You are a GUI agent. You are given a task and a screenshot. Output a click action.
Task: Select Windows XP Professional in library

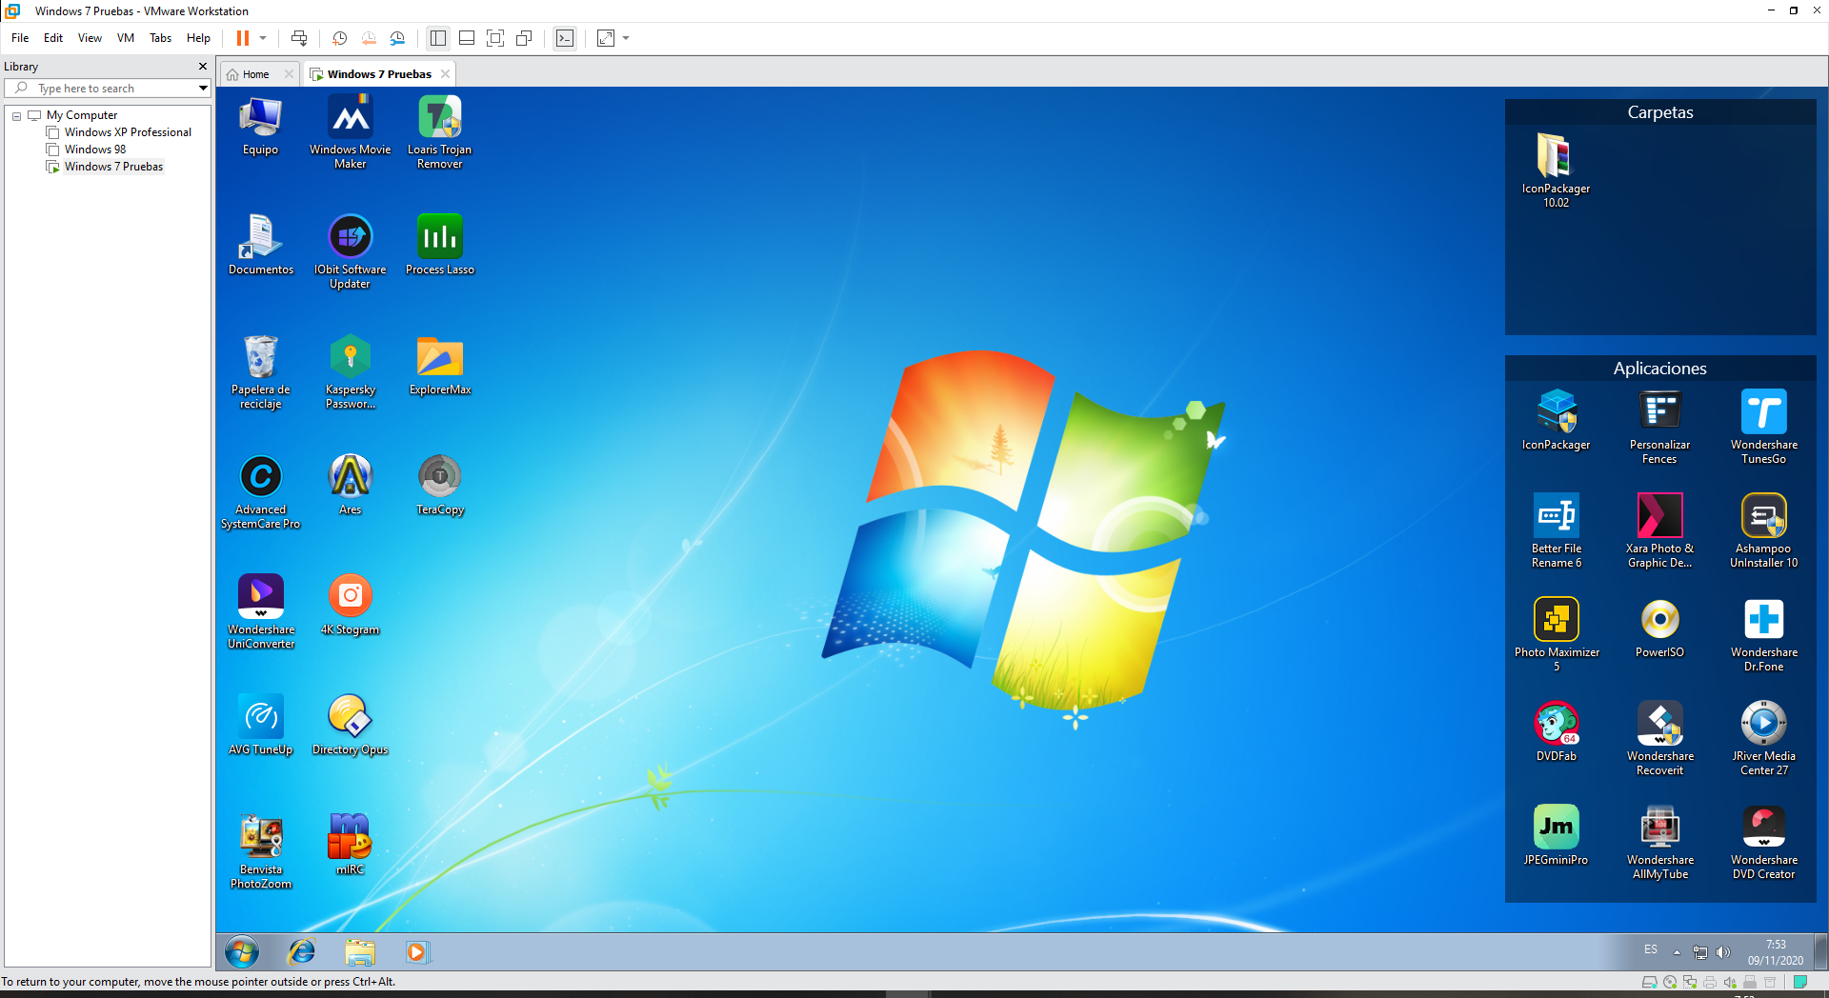coord(128,132)
